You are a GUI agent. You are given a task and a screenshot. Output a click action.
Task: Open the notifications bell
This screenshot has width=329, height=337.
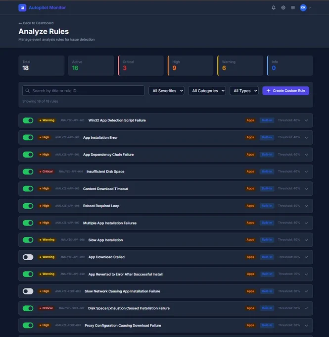pyautogui.click(x=274, y=8)
